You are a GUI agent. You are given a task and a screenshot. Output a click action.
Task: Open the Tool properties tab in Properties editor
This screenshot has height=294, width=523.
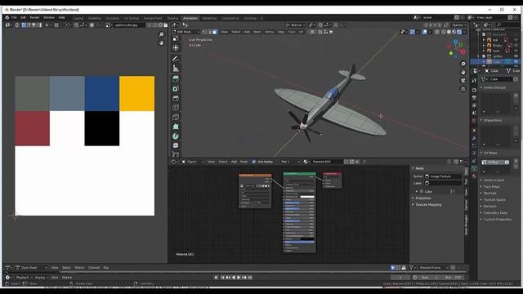pos(474,80)
